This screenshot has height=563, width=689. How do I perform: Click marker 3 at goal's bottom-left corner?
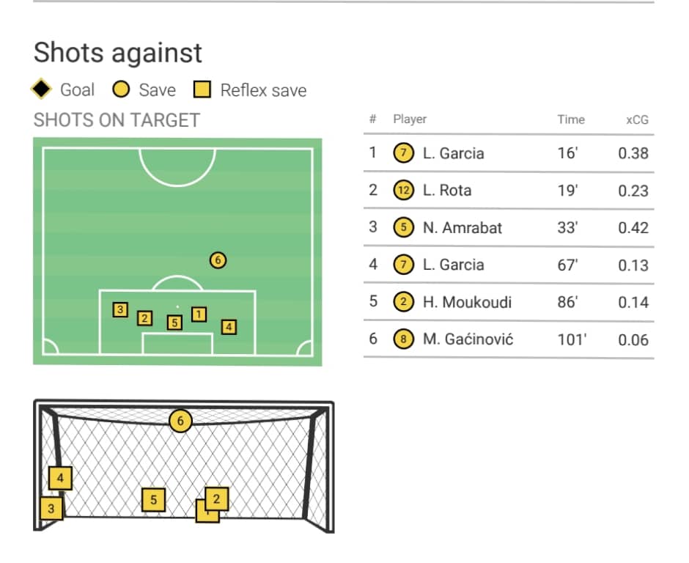coord(51,508)
